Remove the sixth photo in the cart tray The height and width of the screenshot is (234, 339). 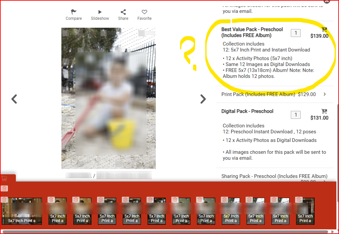[x=150, y=199]
